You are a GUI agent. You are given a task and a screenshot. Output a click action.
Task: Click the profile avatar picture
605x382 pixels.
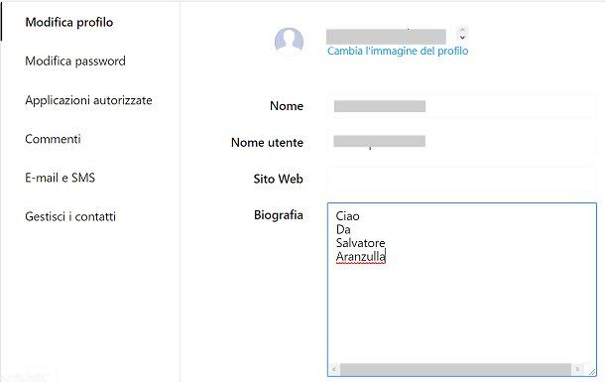[289, 42]
